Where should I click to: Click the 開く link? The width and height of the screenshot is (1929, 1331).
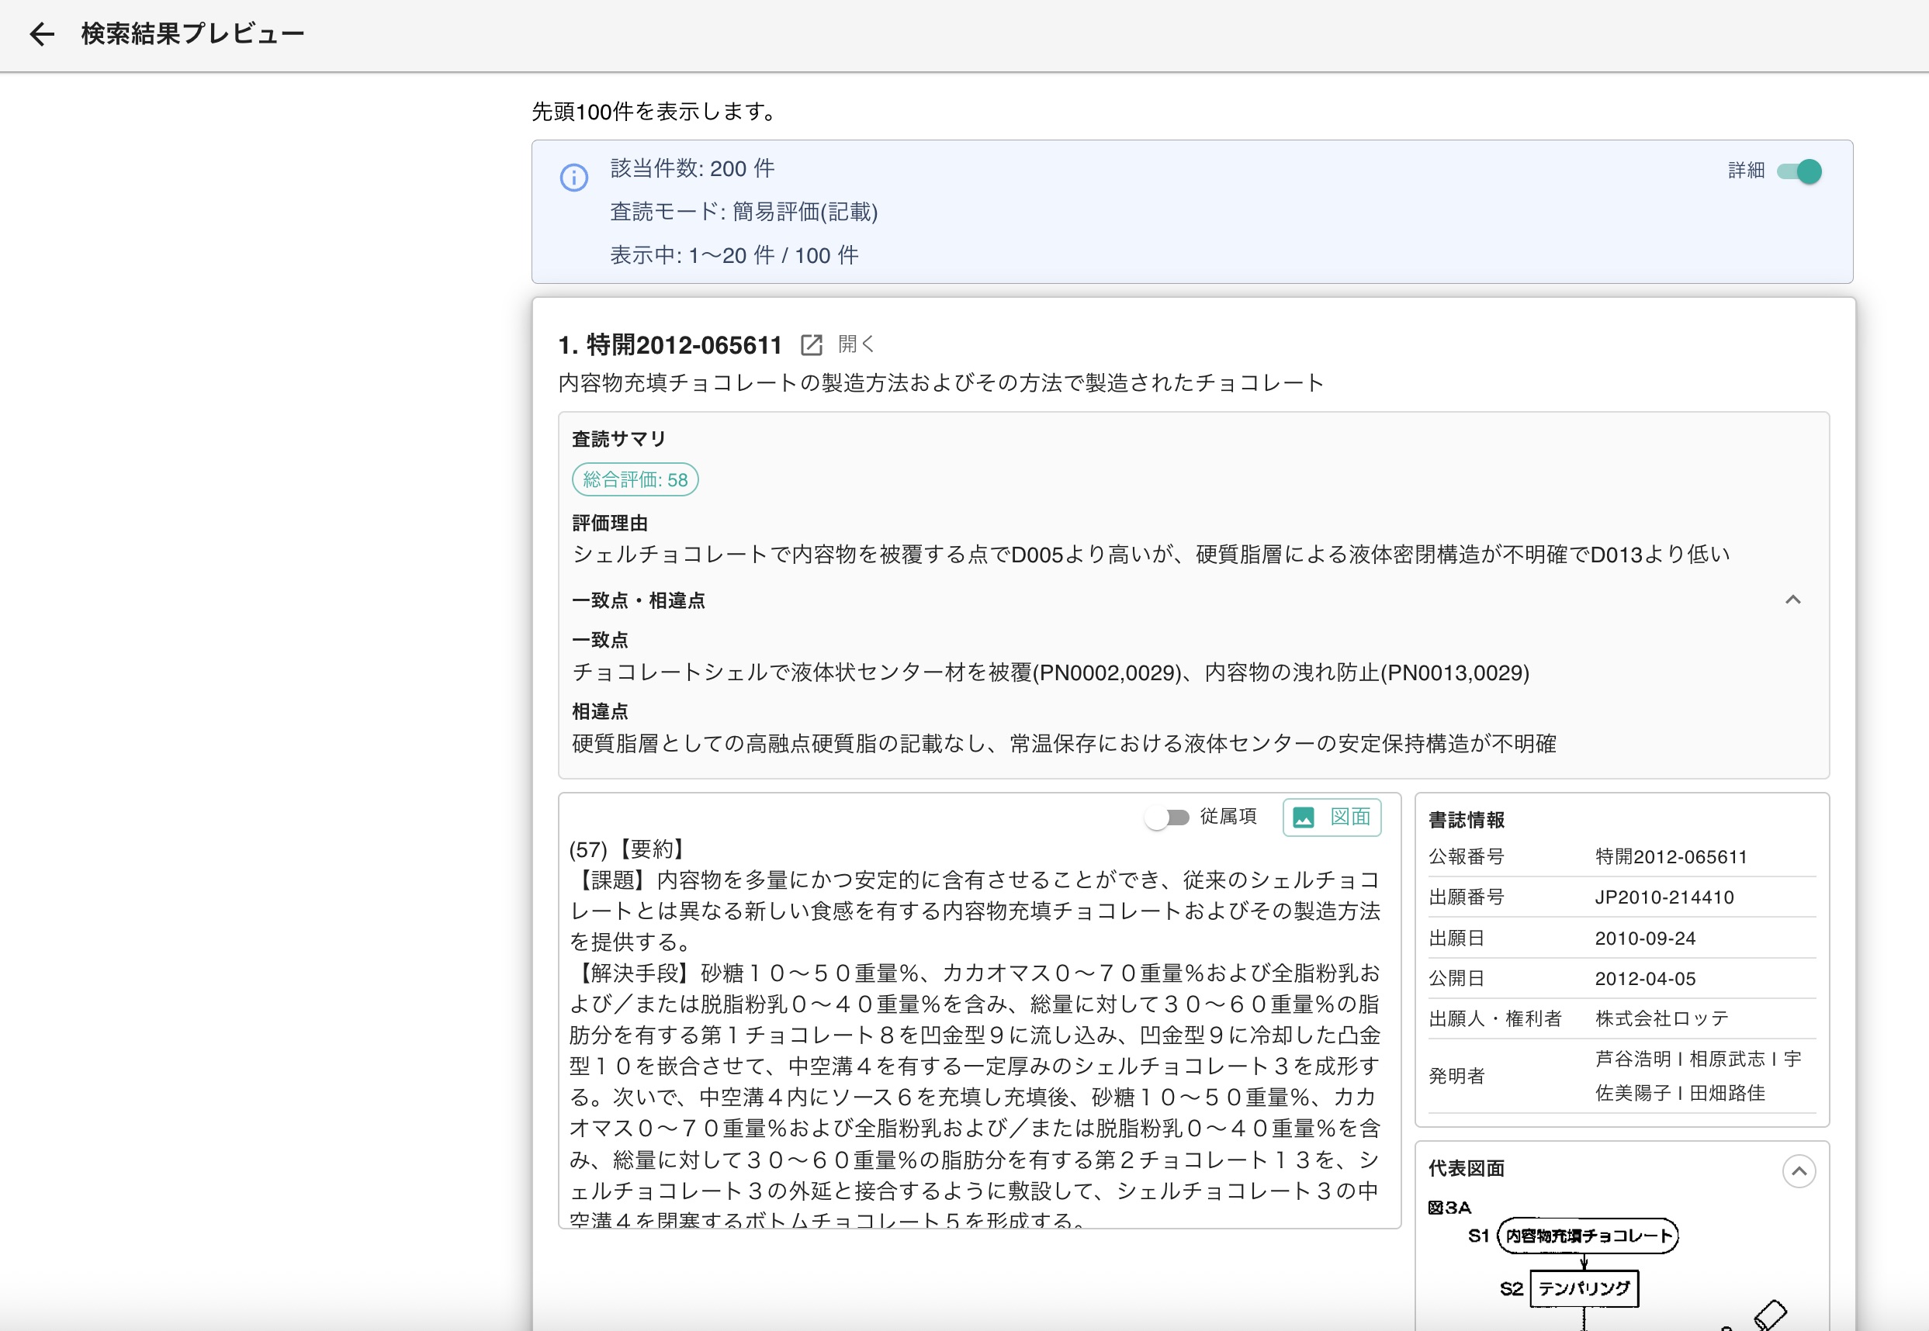pyautogui.click(x=856, y=344)
